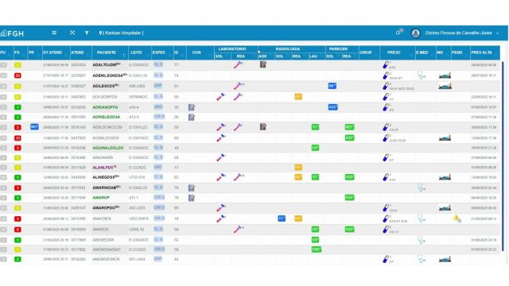Click blue ASS badge in ADRIANOFFG row
This screenshot has height=286, width=509.
[332, 107]
